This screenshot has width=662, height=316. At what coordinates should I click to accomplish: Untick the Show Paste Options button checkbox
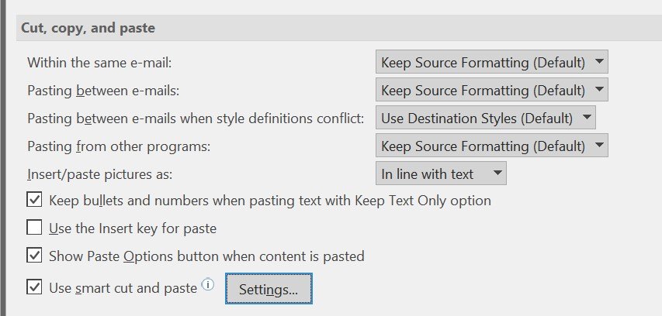point(35,256)
